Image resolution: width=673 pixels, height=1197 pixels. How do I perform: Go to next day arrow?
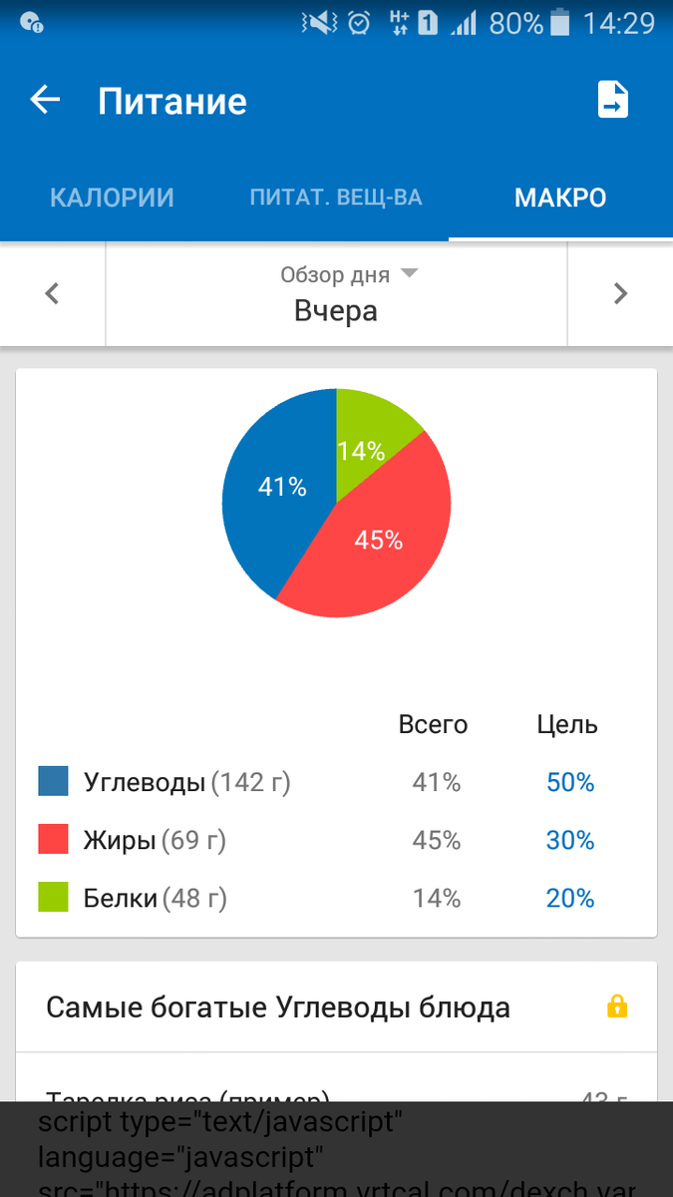pos(620,293)
